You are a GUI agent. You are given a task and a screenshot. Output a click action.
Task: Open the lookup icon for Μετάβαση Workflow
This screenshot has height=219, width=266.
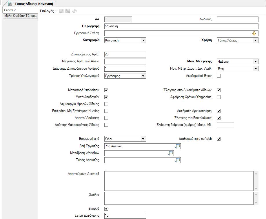171,153
